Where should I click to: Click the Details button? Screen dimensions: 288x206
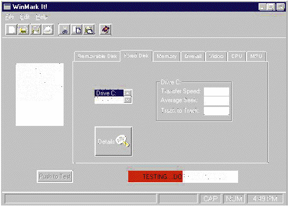click(x=114, y=142)
